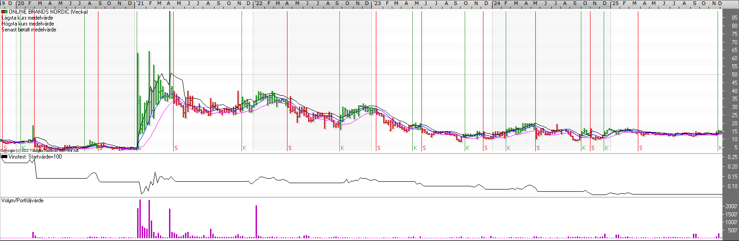Screen dimensions: 739x241
Task: Click the 2000' label on volume axis
Action: [731, 206]
